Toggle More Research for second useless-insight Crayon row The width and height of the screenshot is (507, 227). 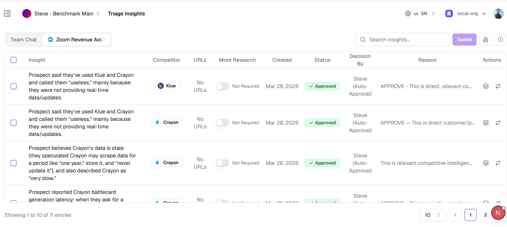[x=222, y=123]
